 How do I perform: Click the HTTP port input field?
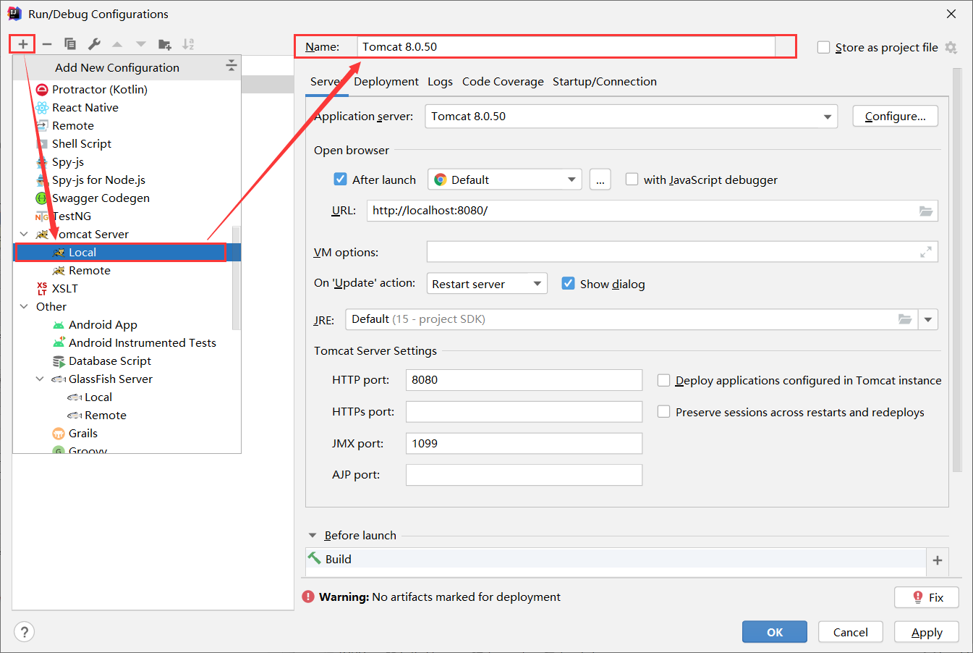point(524,380)
